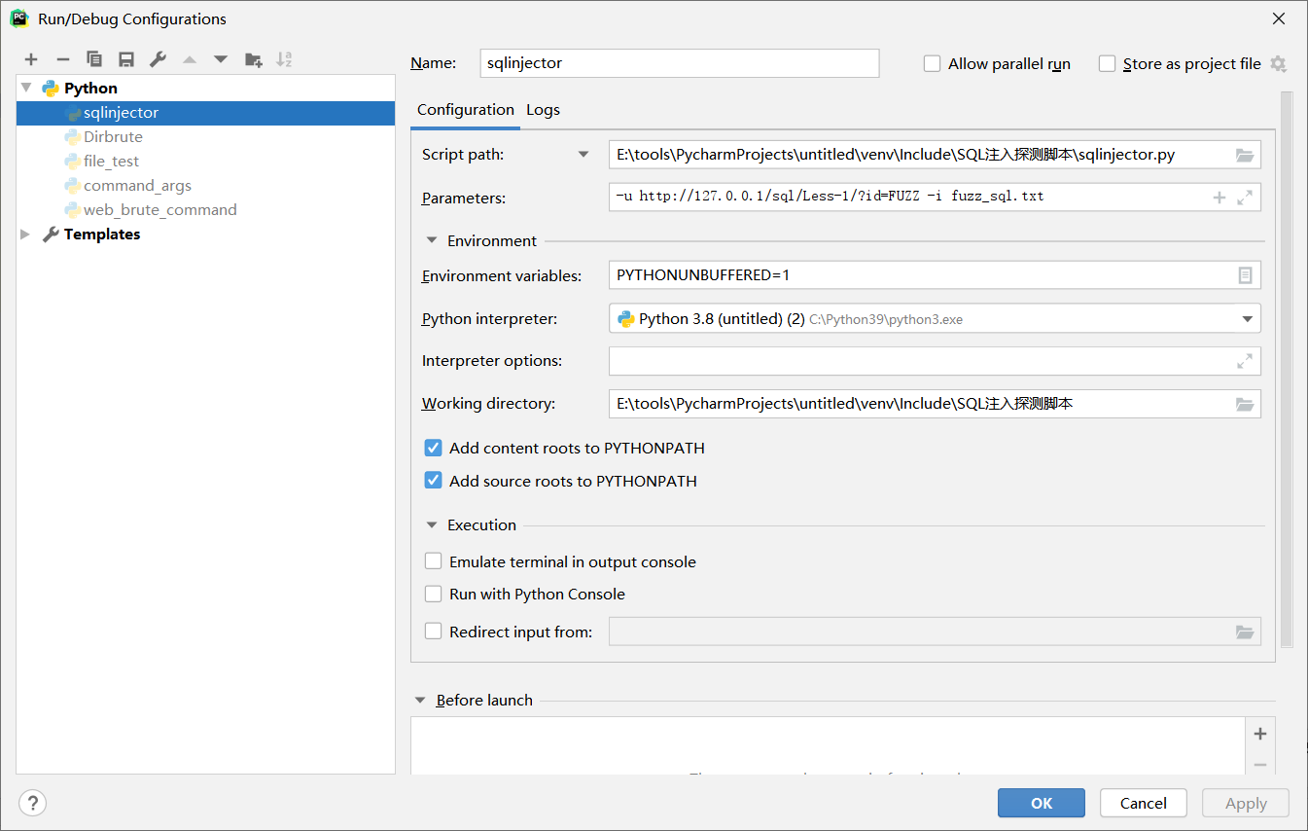Copy configuration using duplicate icon

[x=94, y=60]
